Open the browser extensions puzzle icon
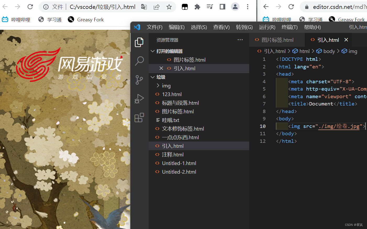The image size is (367, 229). point(197,7)
